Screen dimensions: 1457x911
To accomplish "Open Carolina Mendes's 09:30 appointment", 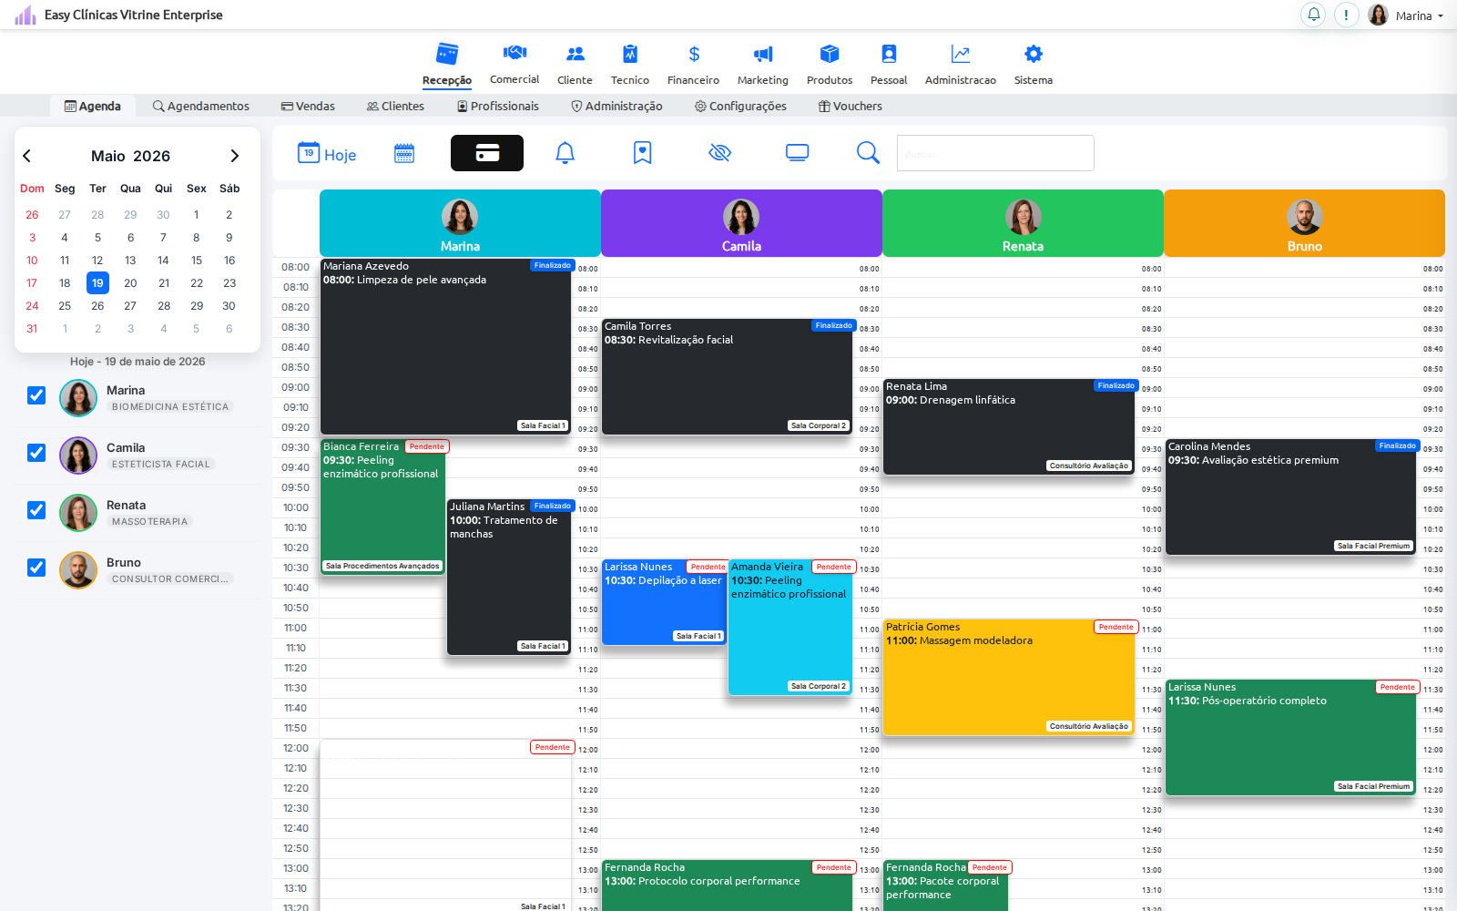I will click(1291, 496).
